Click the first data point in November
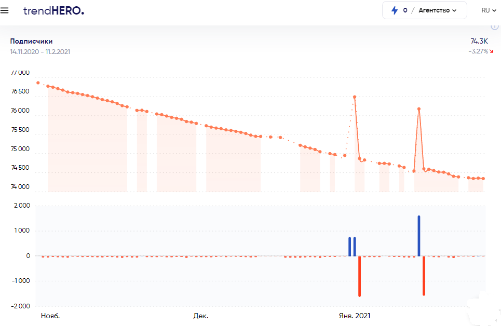This screenshot has height=326, width=501. (38, 83)
